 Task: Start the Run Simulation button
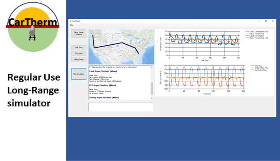(x=79, y=74)
